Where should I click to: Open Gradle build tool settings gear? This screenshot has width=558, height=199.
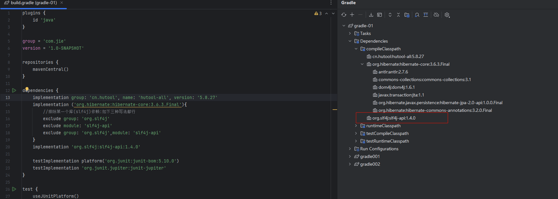pyautogui.click(x=447, y=15)
